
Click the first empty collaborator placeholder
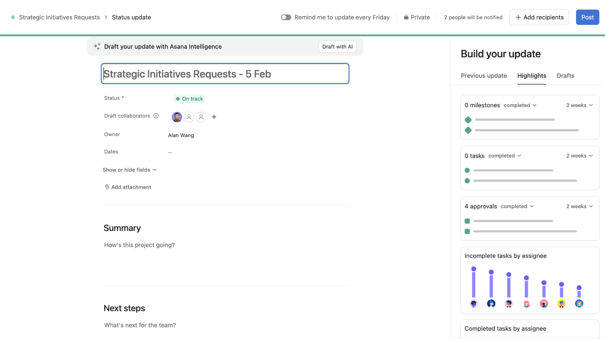pos(189,117)
